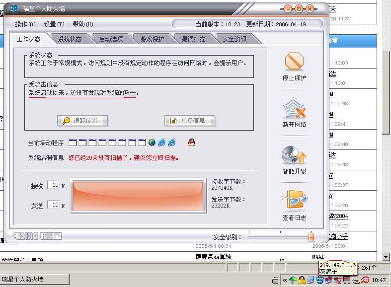Open the red ATI tray icon
This screenshot has width=391, height=287.
coord(365,280)
